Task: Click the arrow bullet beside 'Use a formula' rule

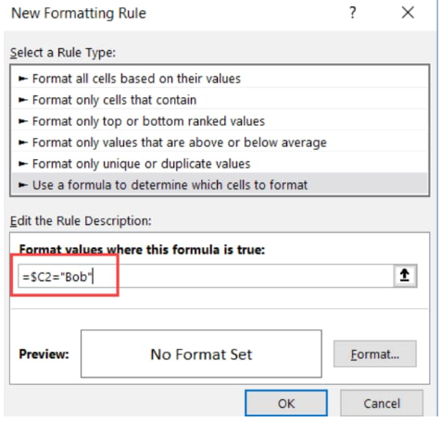Action: [23, 186]
